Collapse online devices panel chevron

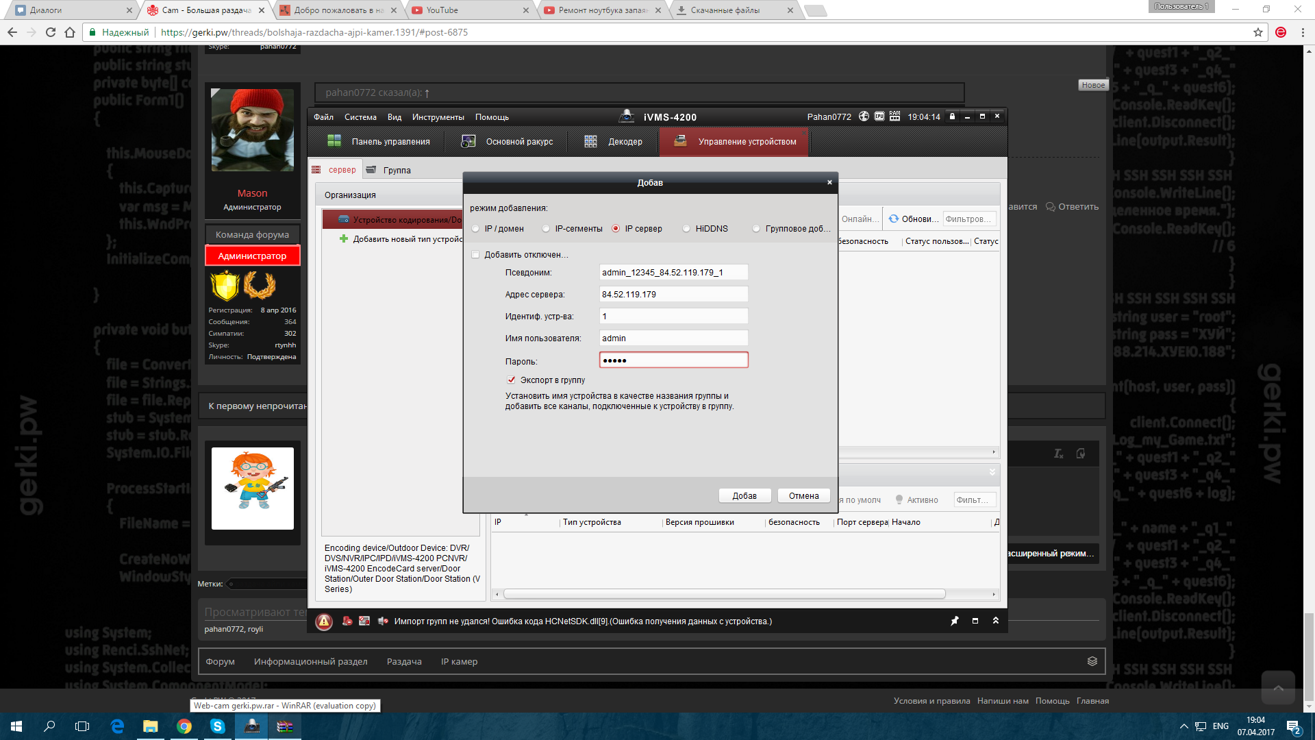pos(992,472)
